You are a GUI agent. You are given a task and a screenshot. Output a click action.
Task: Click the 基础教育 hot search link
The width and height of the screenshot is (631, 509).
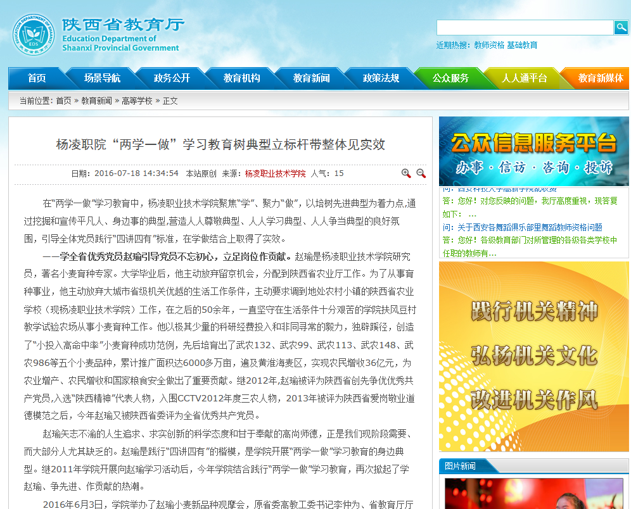tap(522, 45)
